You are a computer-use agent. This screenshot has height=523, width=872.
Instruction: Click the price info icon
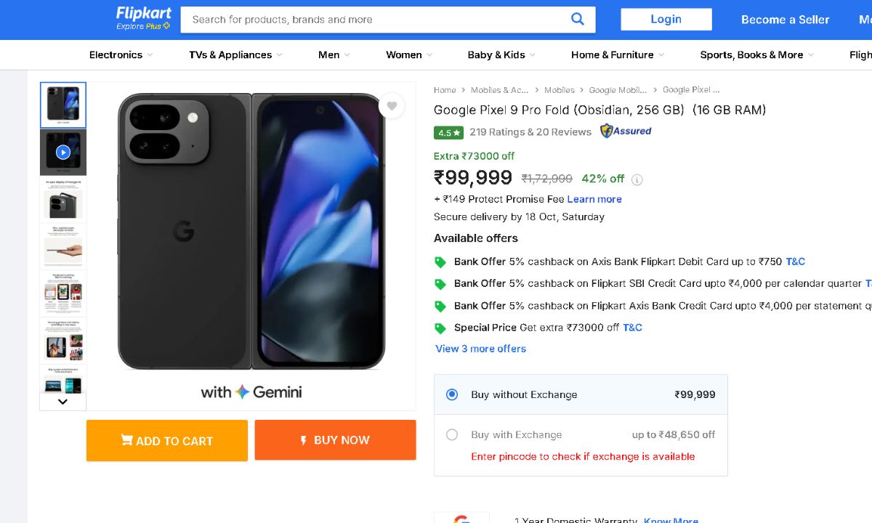[x=637, y=179]
